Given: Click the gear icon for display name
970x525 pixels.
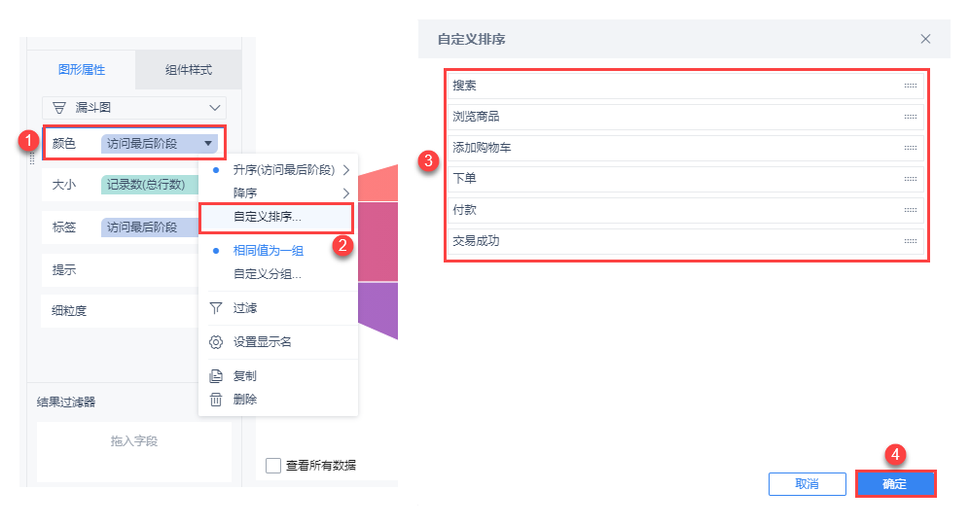Looking at the screenshot, I should (x=216, y=342).
